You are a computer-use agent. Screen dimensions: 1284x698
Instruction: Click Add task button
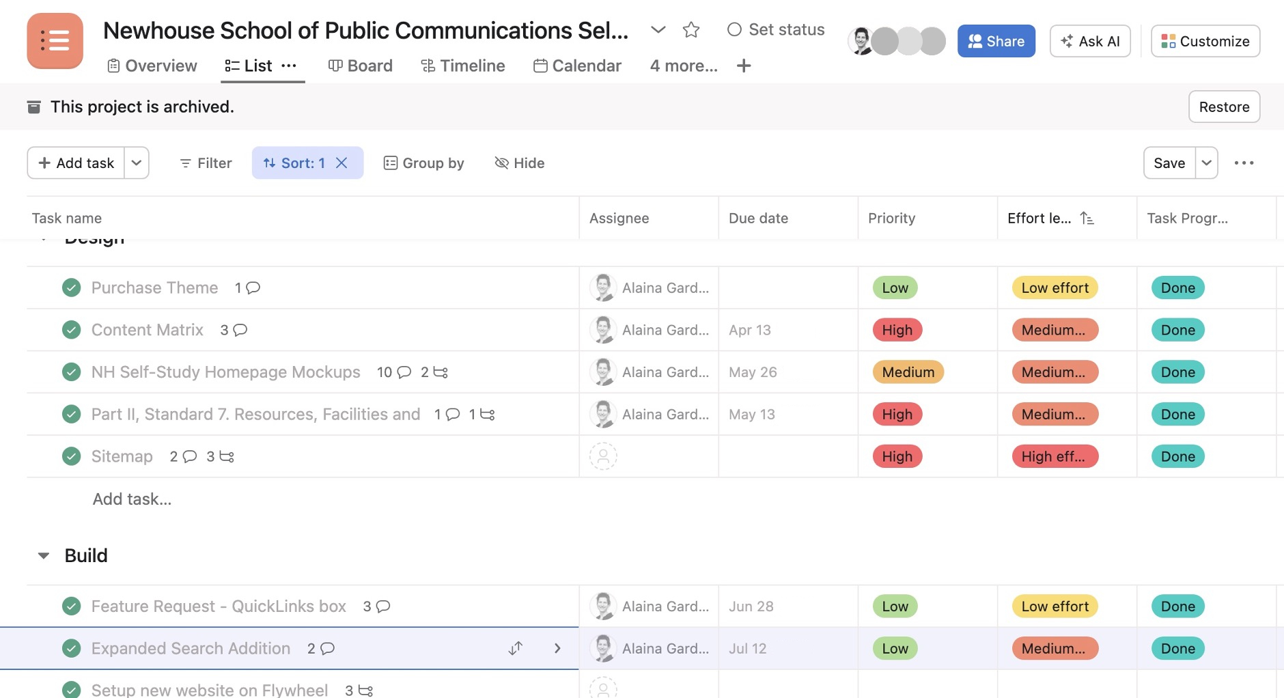point(76,163)
